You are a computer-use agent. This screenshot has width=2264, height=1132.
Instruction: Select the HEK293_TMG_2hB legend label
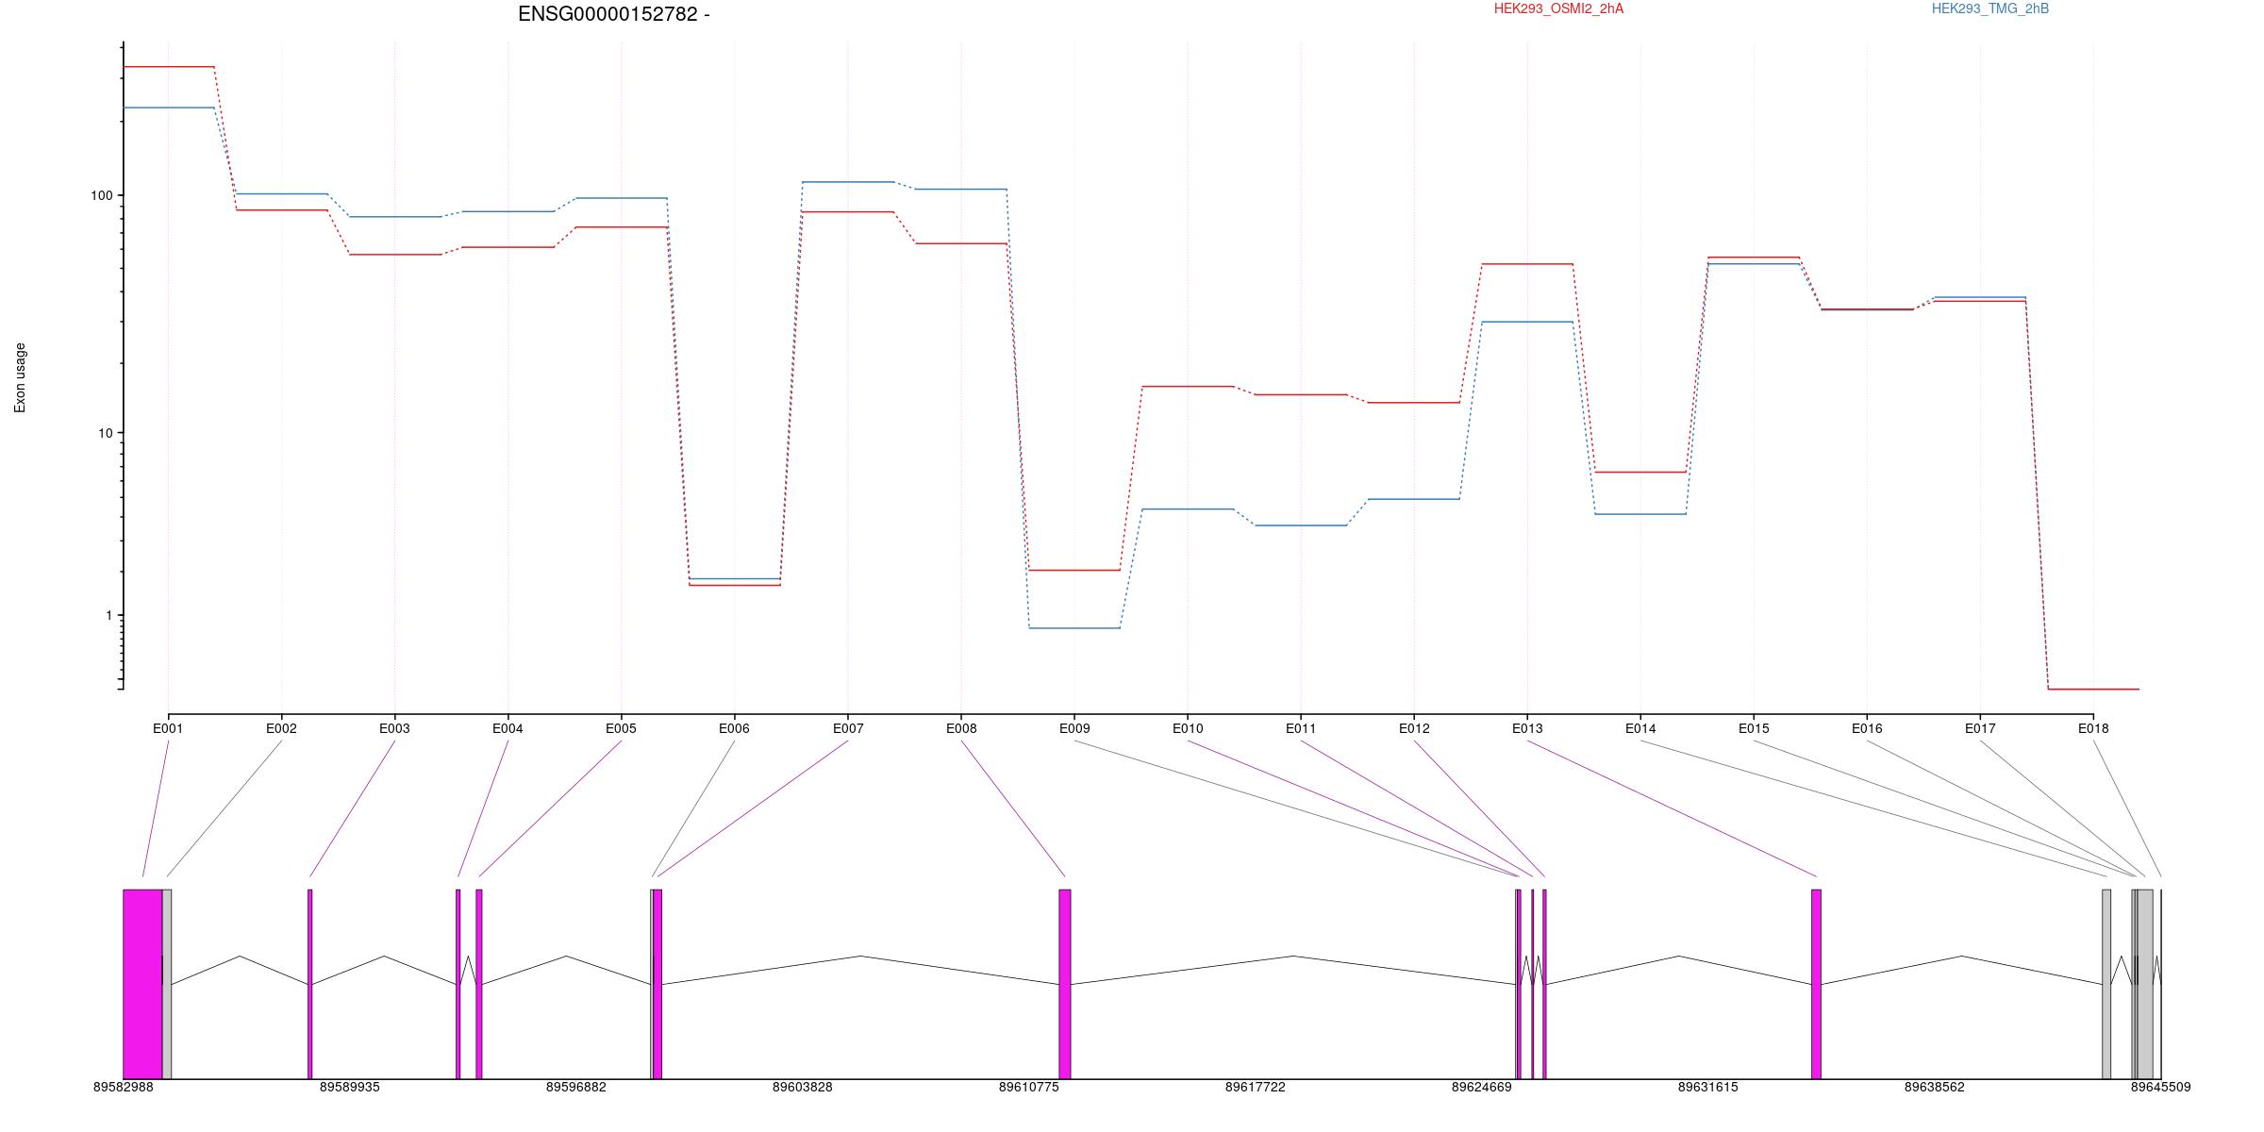click(x=1990, y=8)
